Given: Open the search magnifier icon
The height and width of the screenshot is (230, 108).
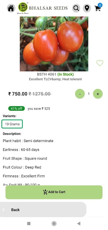Looking at the screenshot, I should [76, 8].
